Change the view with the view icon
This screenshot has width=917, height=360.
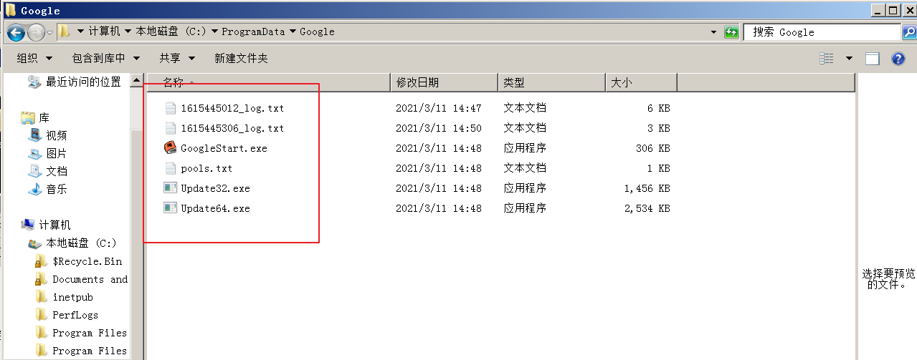827,59
